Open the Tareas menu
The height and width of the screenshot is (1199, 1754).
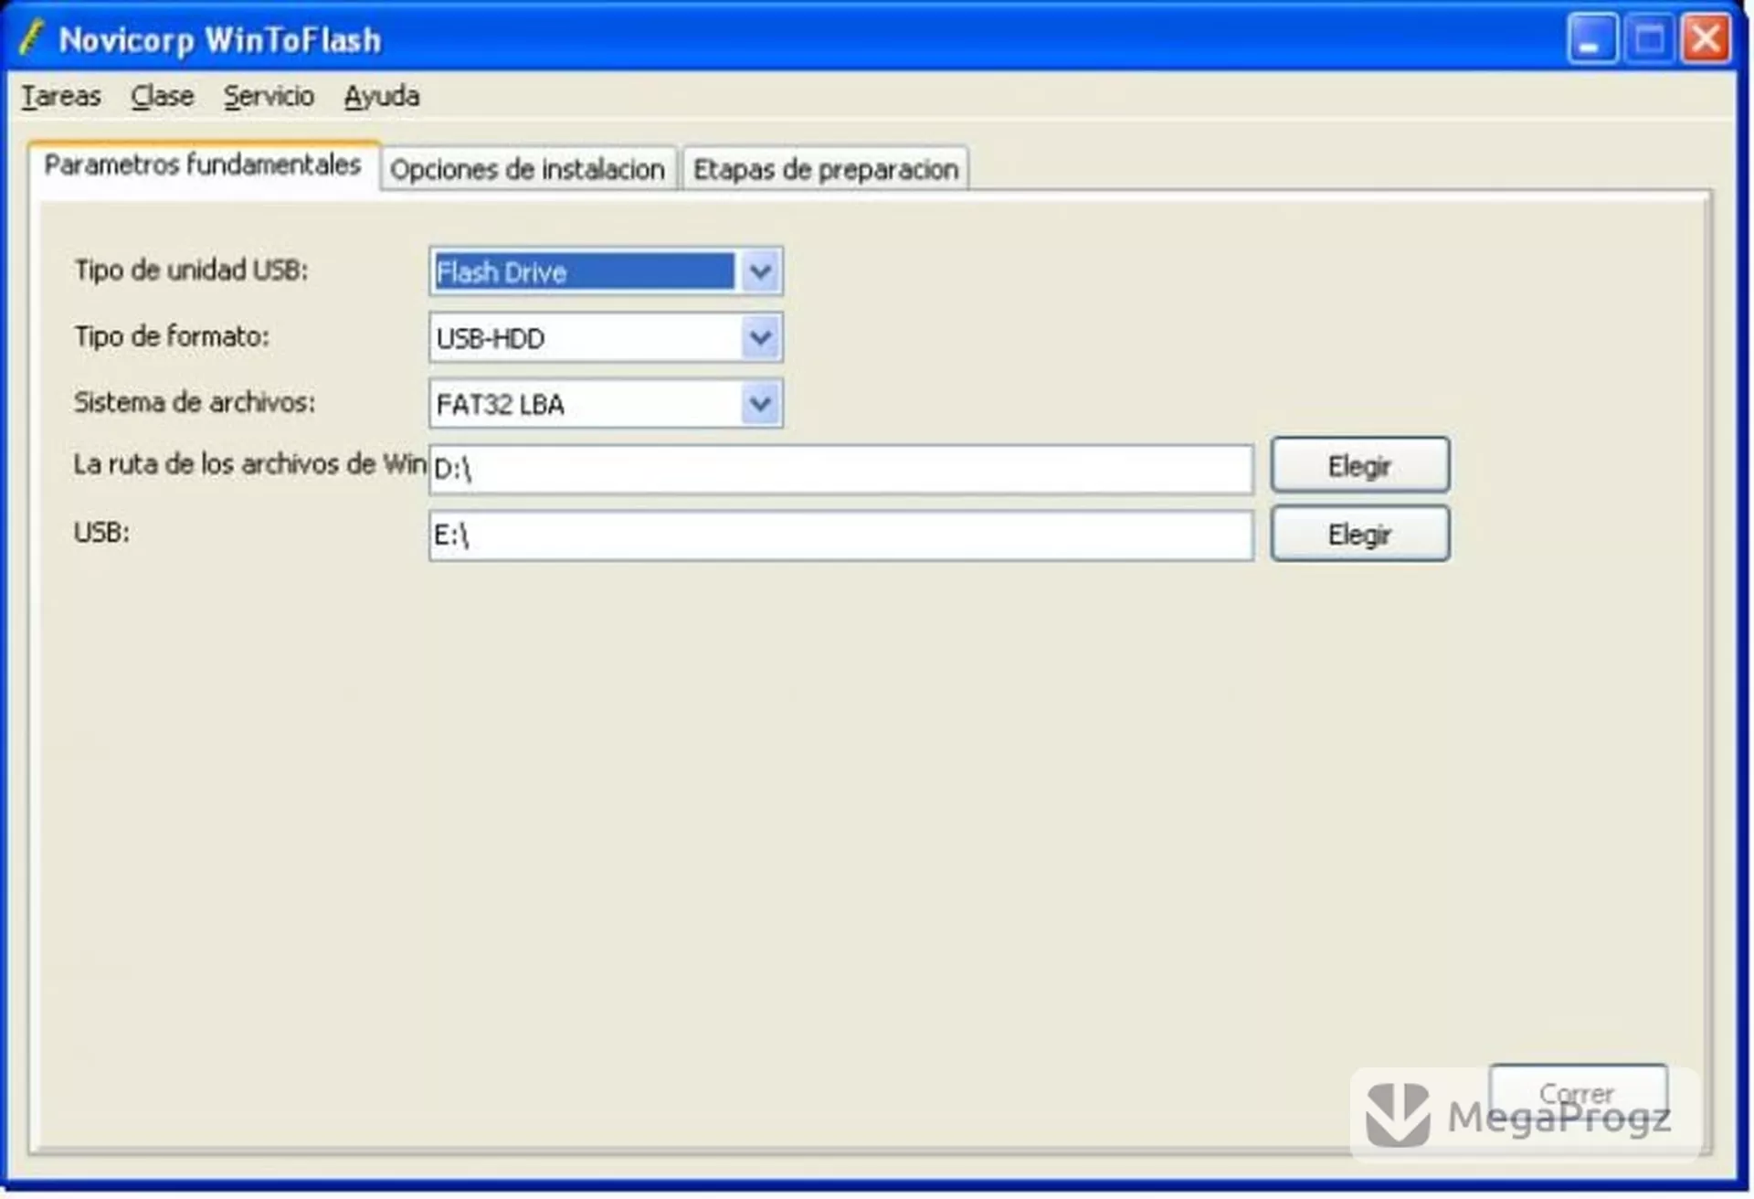(60, 96)
